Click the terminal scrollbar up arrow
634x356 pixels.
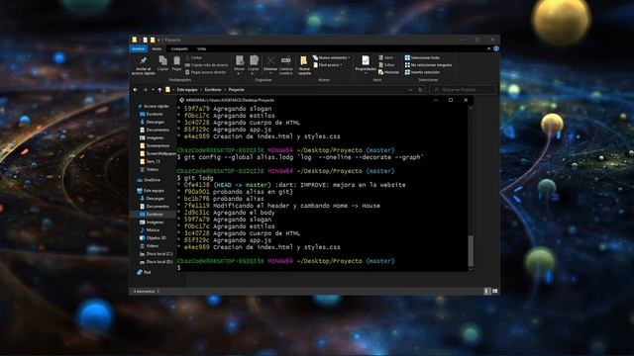coord(471,108)
